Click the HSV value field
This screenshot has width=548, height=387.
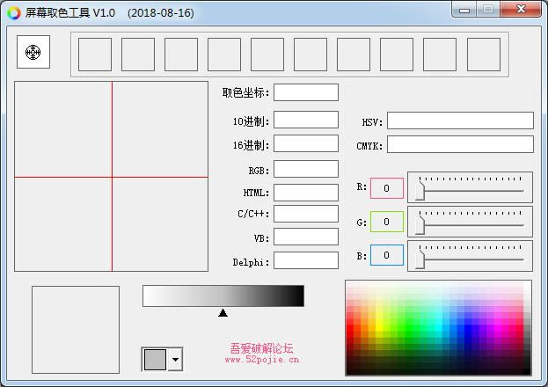460,121
